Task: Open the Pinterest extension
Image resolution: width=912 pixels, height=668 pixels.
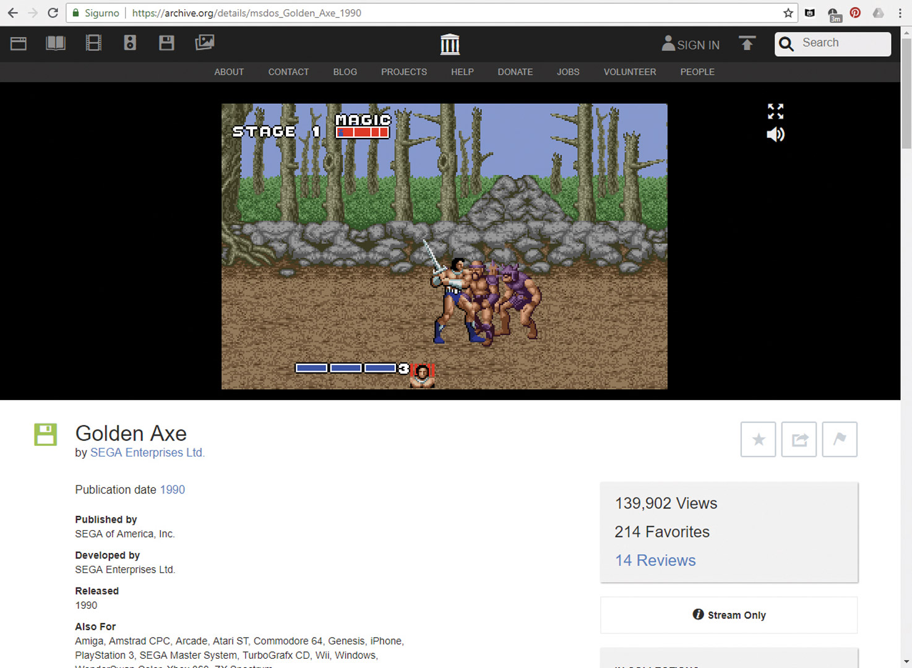Action: click(x=855, y=12)
